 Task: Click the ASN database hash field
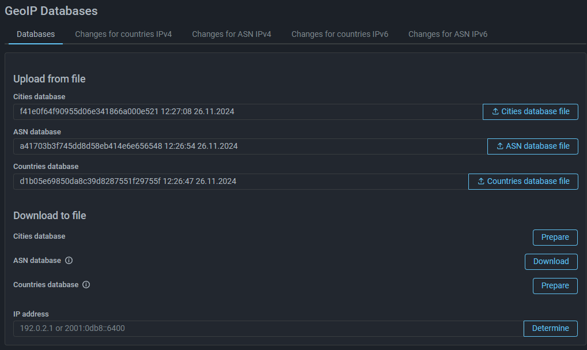pyautogui.click(x=248, y=146)
